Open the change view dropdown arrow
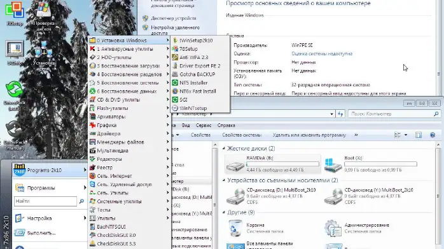The width and height of the screenshot is (444, 249). [406, 135]
